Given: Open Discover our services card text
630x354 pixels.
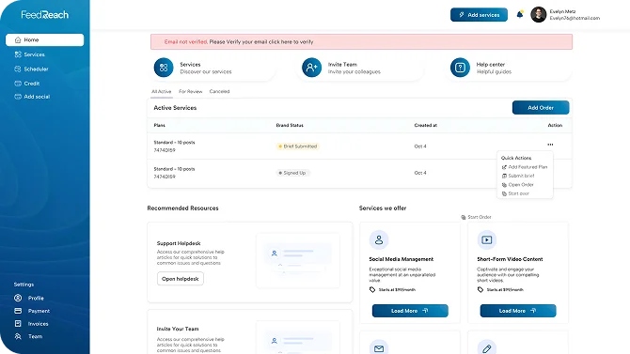Looking at the screenshot, I should pos(206,72).
